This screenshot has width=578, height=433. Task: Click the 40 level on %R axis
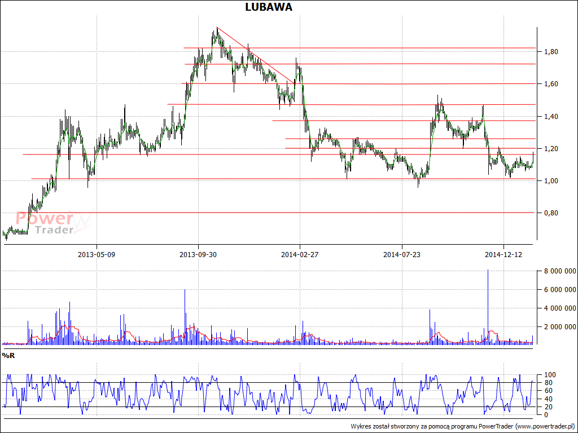pyautogui.click(x=548, y=399)
